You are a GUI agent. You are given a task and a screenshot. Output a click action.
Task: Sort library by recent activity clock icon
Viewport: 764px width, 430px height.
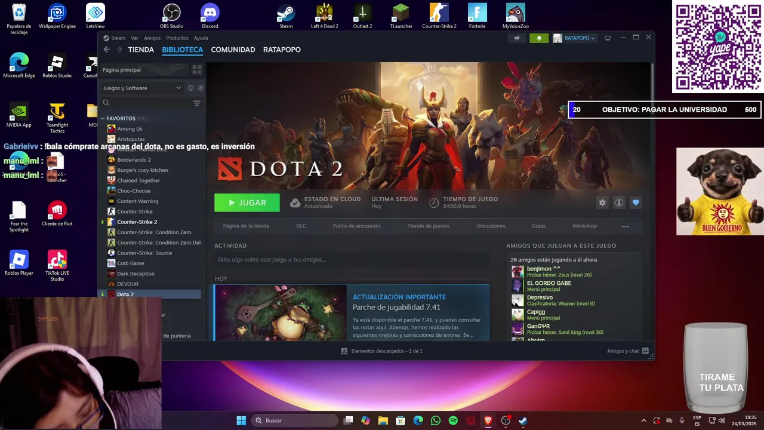coord(190,88)
